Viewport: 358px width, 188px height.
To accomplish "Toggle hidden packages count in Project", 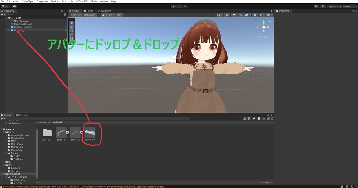I will (270, 118).
